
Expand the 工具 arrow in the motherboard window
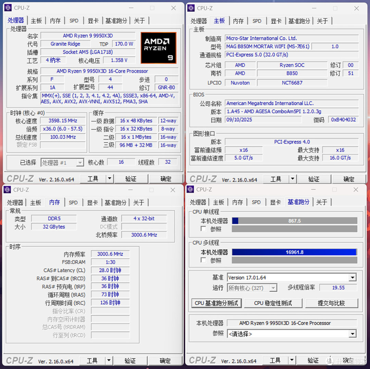(x=293, y=179)
